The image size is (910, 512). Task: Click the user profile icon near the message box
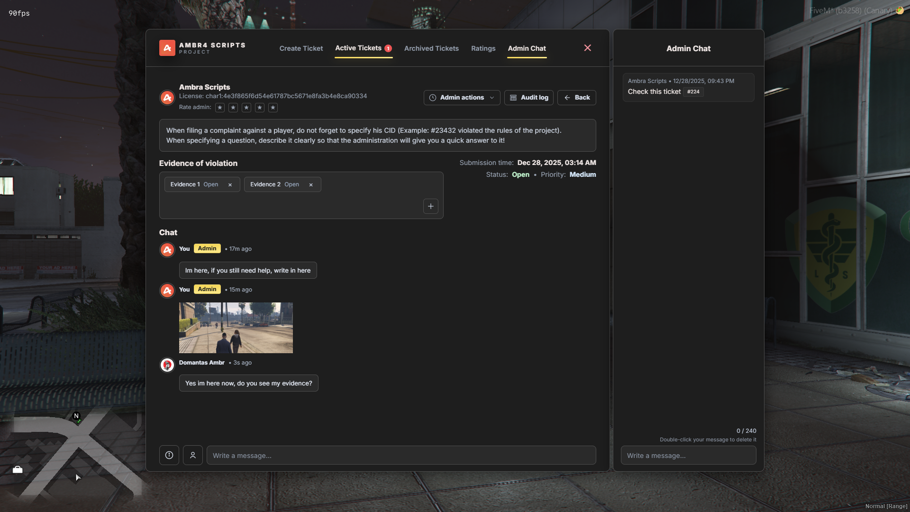192,455
